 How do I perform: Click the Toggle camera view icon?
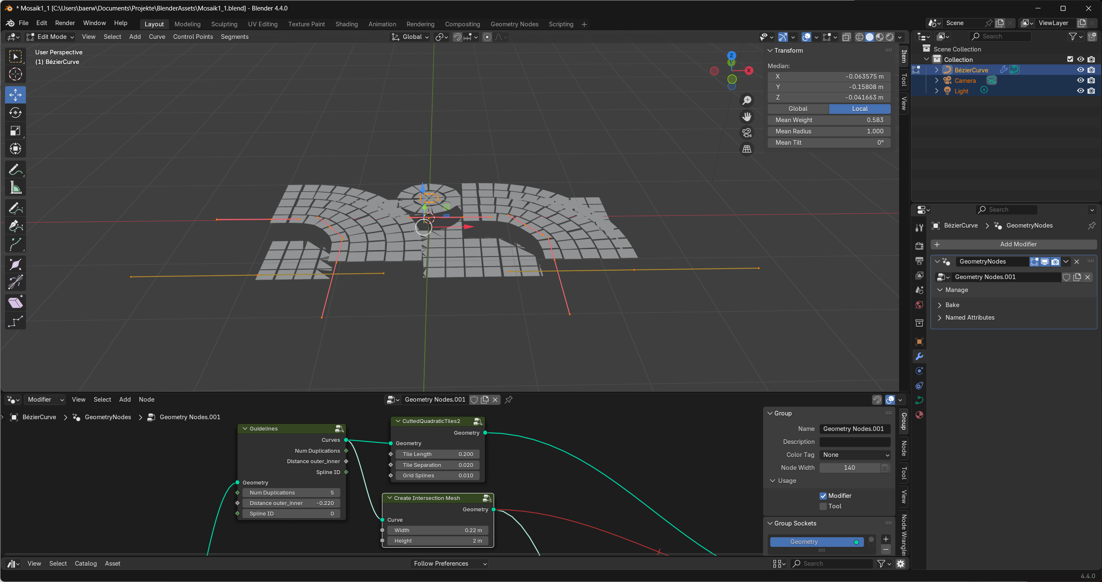click(747, 133)
